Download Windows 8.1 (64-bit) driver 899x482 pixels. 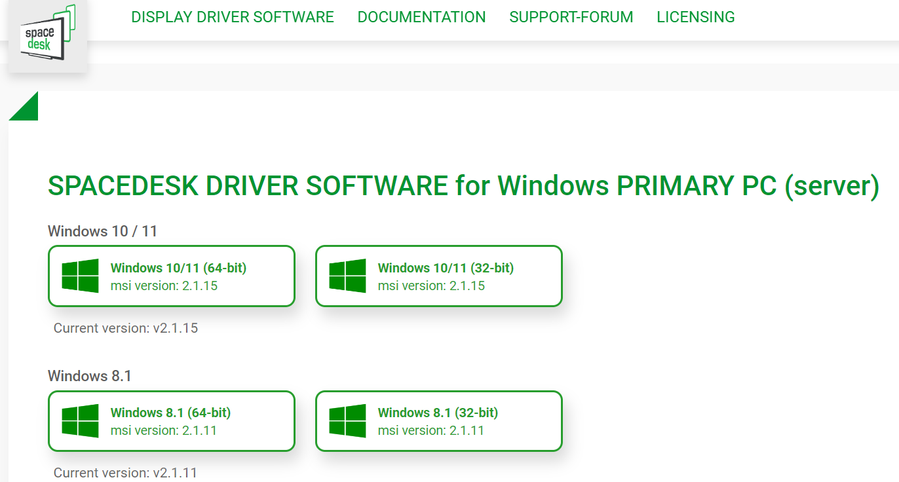172,421
